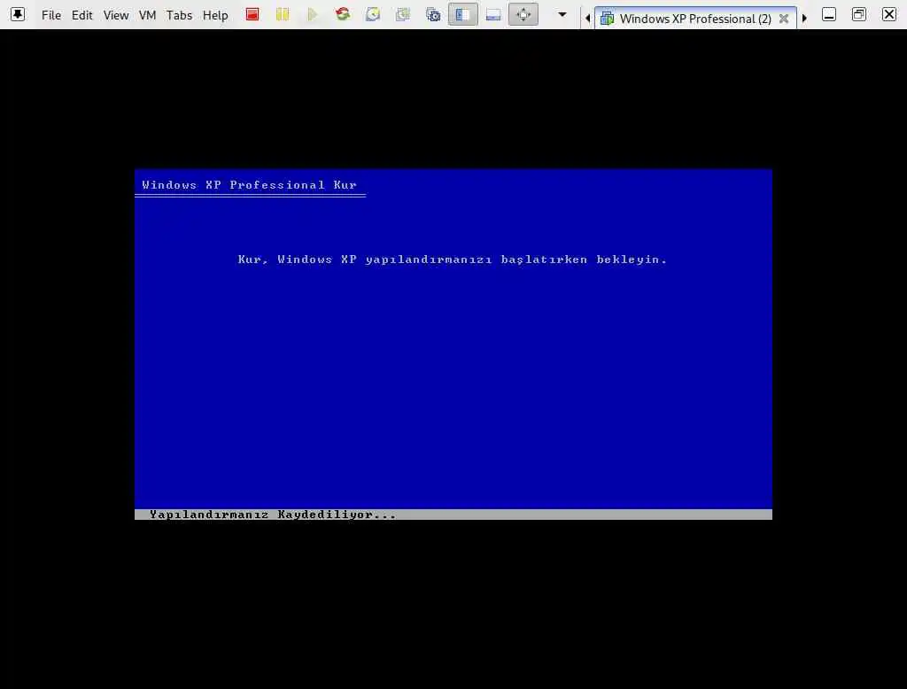Viewport: 907px width, 689px height.
Task: Open the snapshot manager icon
Action: 432,14
